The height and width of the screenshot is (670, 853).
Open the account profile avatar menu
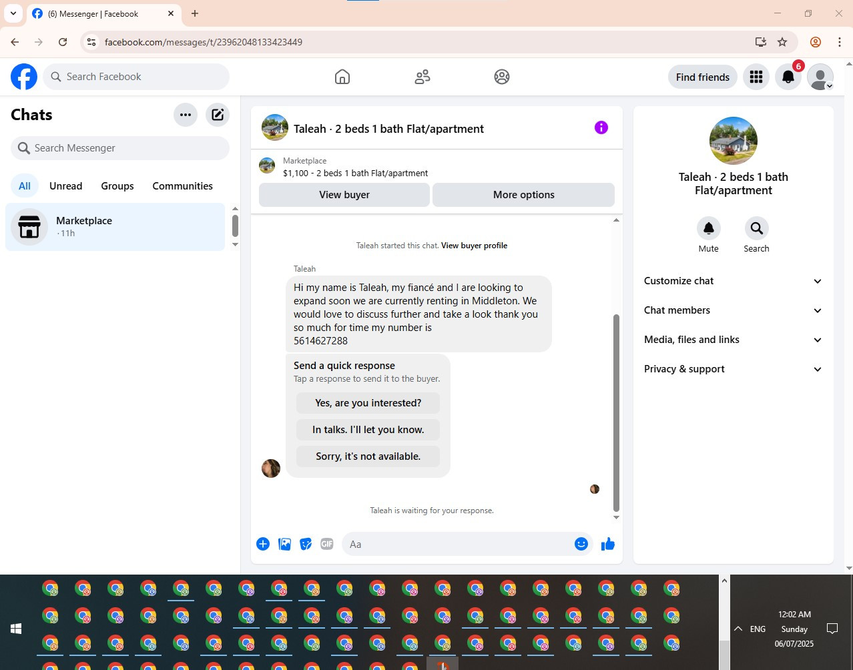coord(820,77)
